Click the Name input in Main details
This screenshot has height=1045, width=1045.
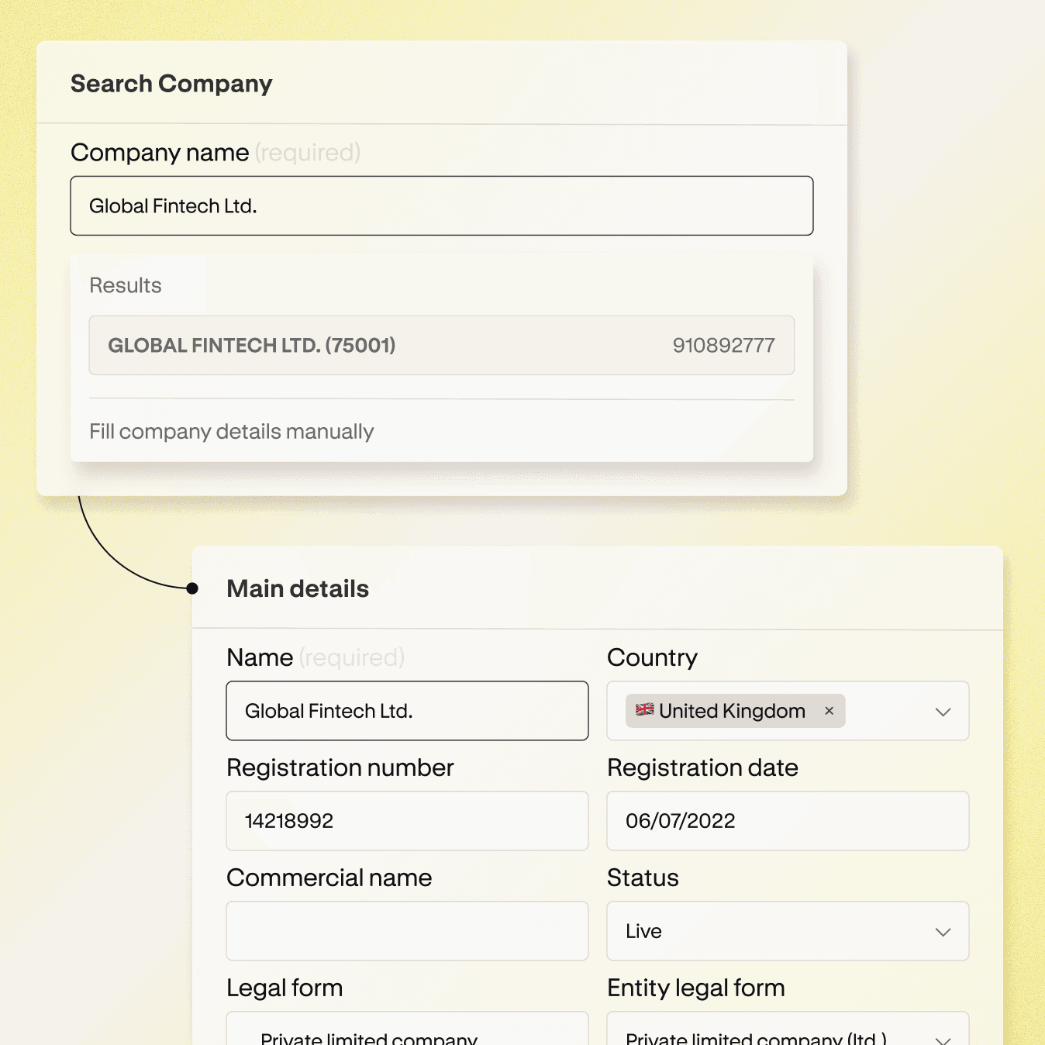coord(407,711)
